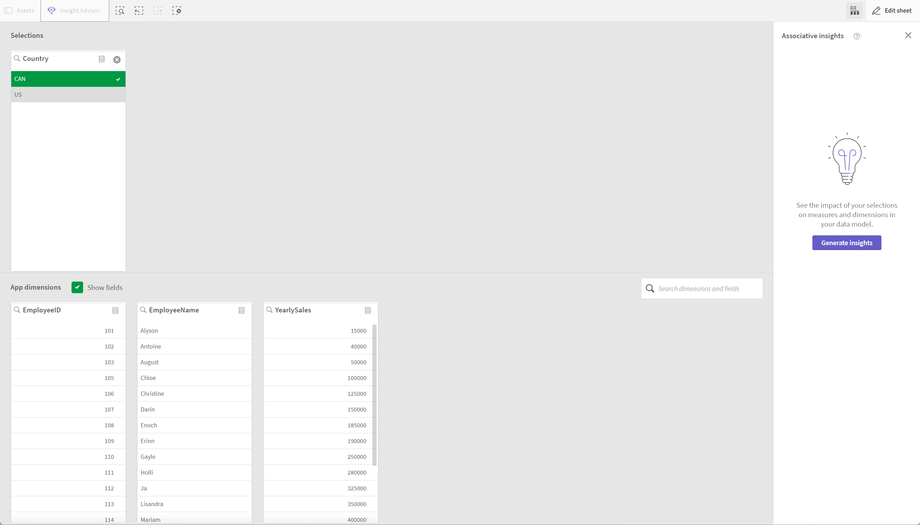The width and height of the screenshot is (920, 525).
Task: Select CAN in Country filter list
Action: [68, 78]
